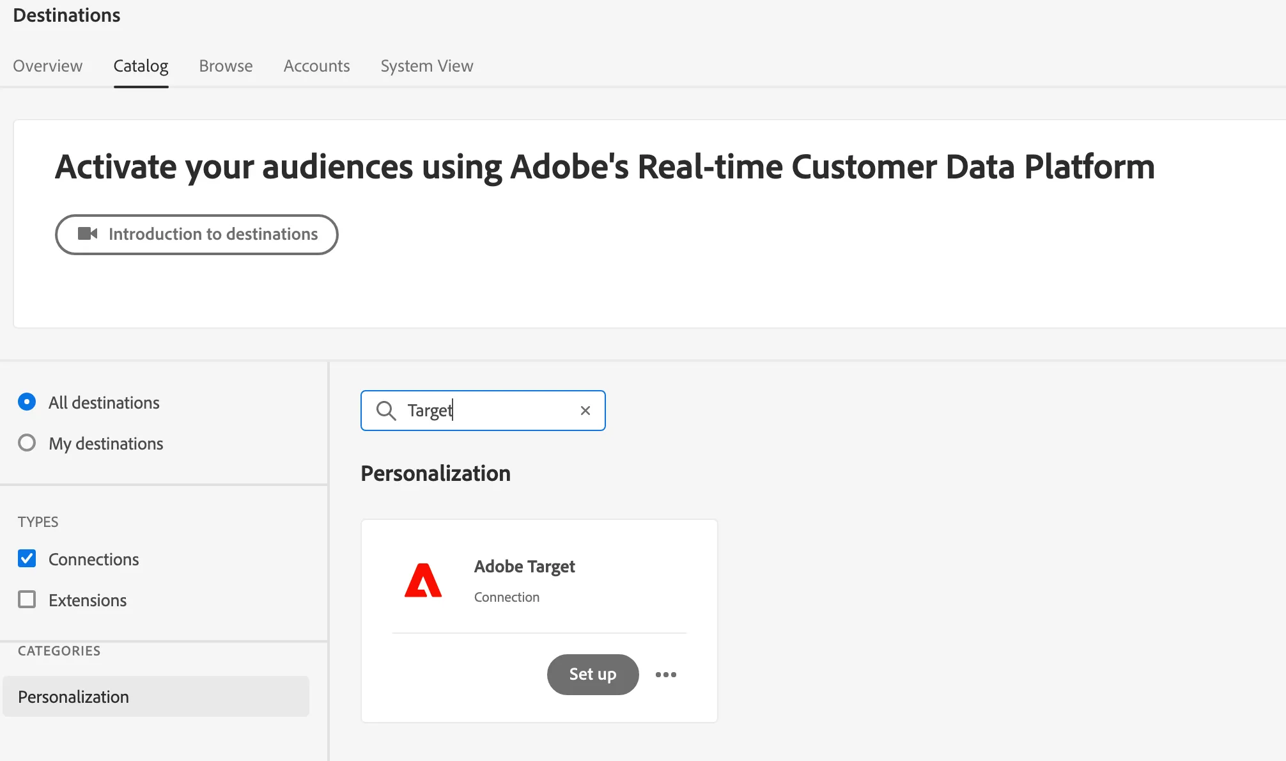The width and height of the screenshot is (1286, 761).
Task: Click the Connection label on card
Action: click(x=507, y=597)
